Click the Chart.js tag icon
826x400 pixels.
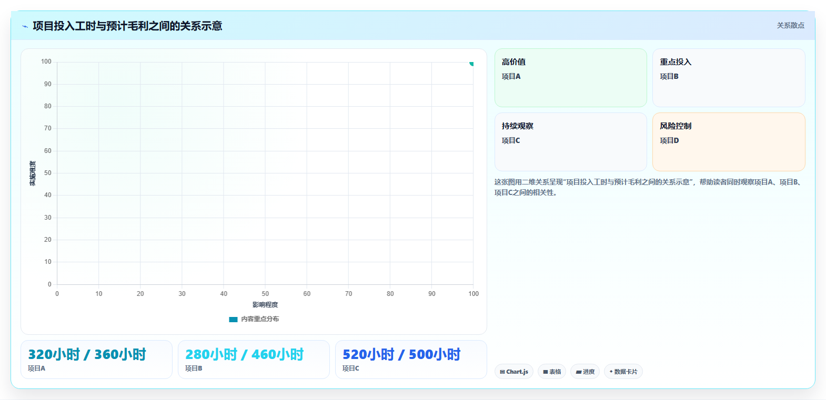pos(502,372)
